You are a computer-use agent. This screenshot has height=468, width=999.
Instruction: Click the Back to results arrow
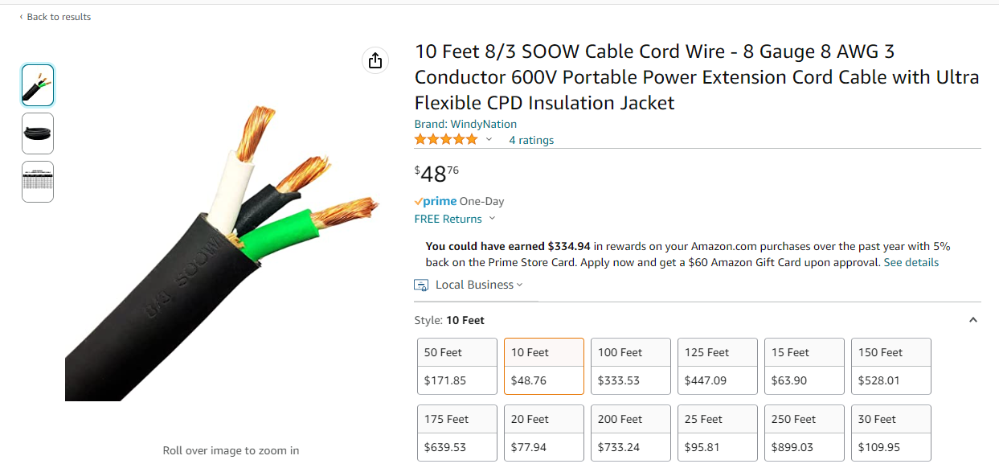tap(21, 17)
